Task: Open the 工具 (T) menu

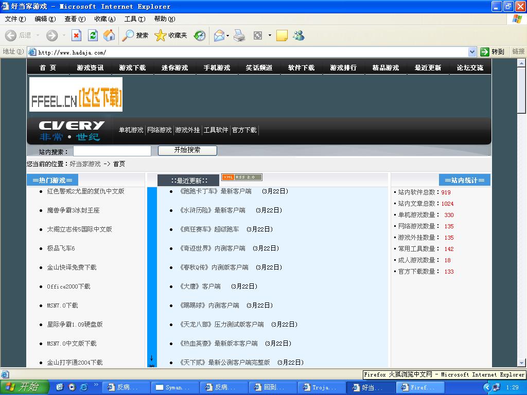Action: pos(135,19)
